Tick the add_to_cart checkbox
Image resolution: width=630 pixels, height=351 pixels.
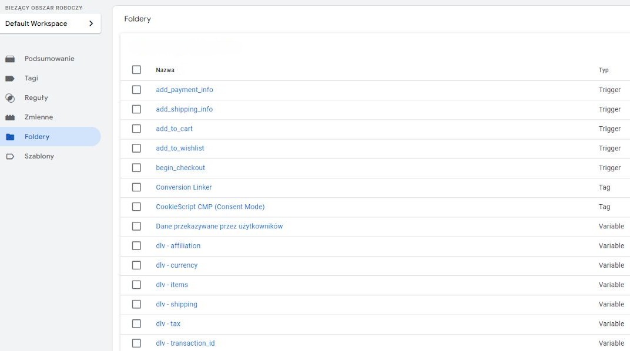point(136,129)
